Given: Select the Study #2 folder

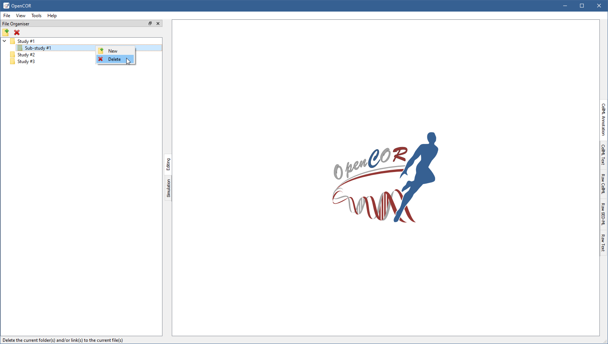Looking at the screenshot, I should [26, 55].
